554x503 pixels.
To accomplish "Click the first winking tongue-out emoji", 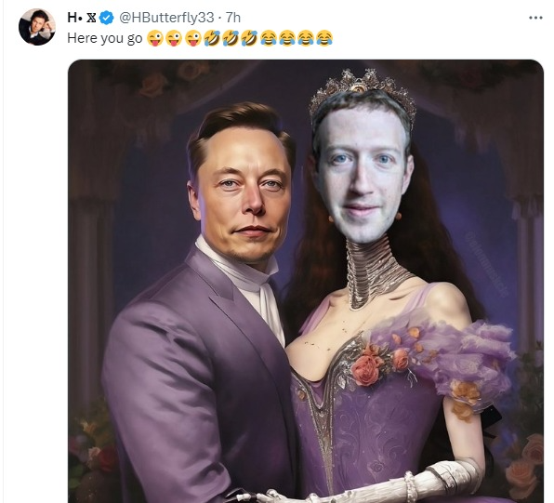I will 155,38.
